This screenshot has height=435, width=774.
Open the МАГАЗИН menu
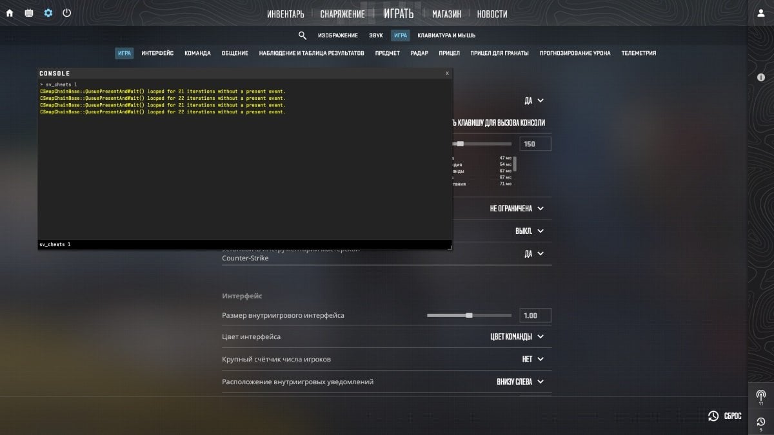[446, 14]
